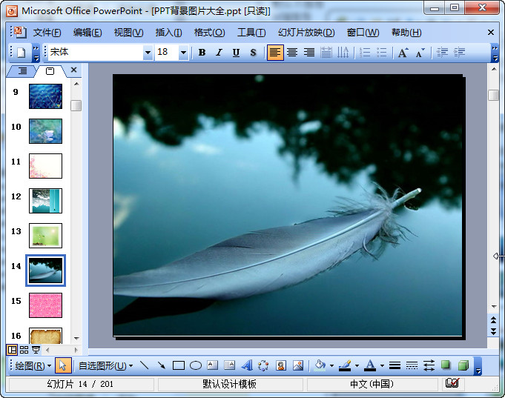The width and height of the screenshot is (505, 398).
Task: Expand the font size dropdown
Action: point(183,53)
